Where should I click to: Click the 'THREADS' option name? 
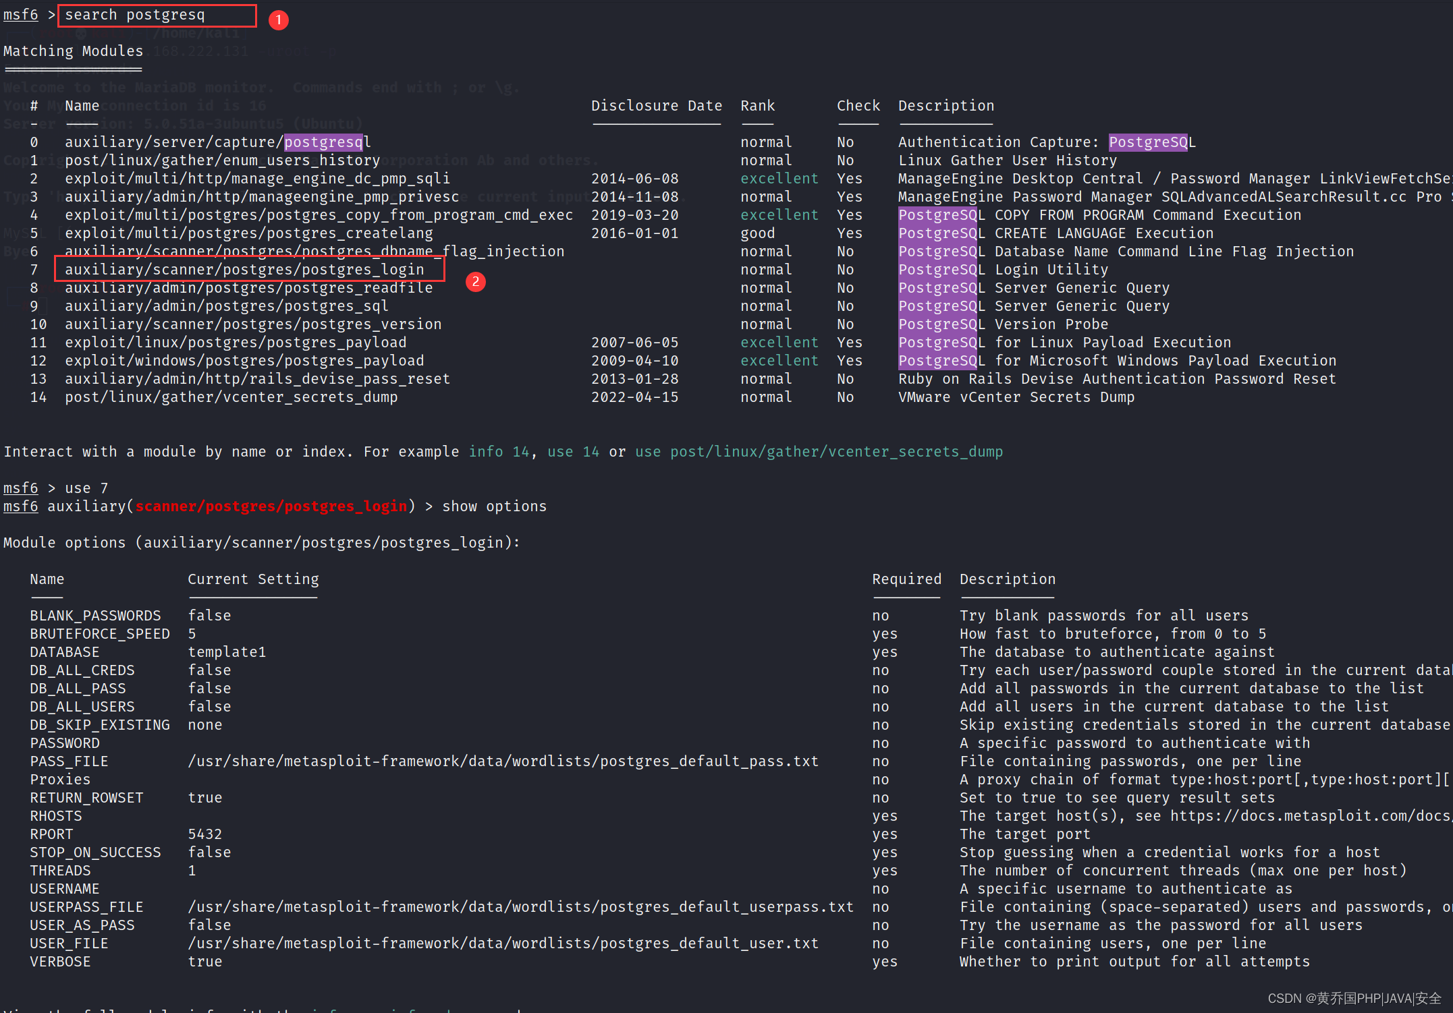(x=60, y=871)
